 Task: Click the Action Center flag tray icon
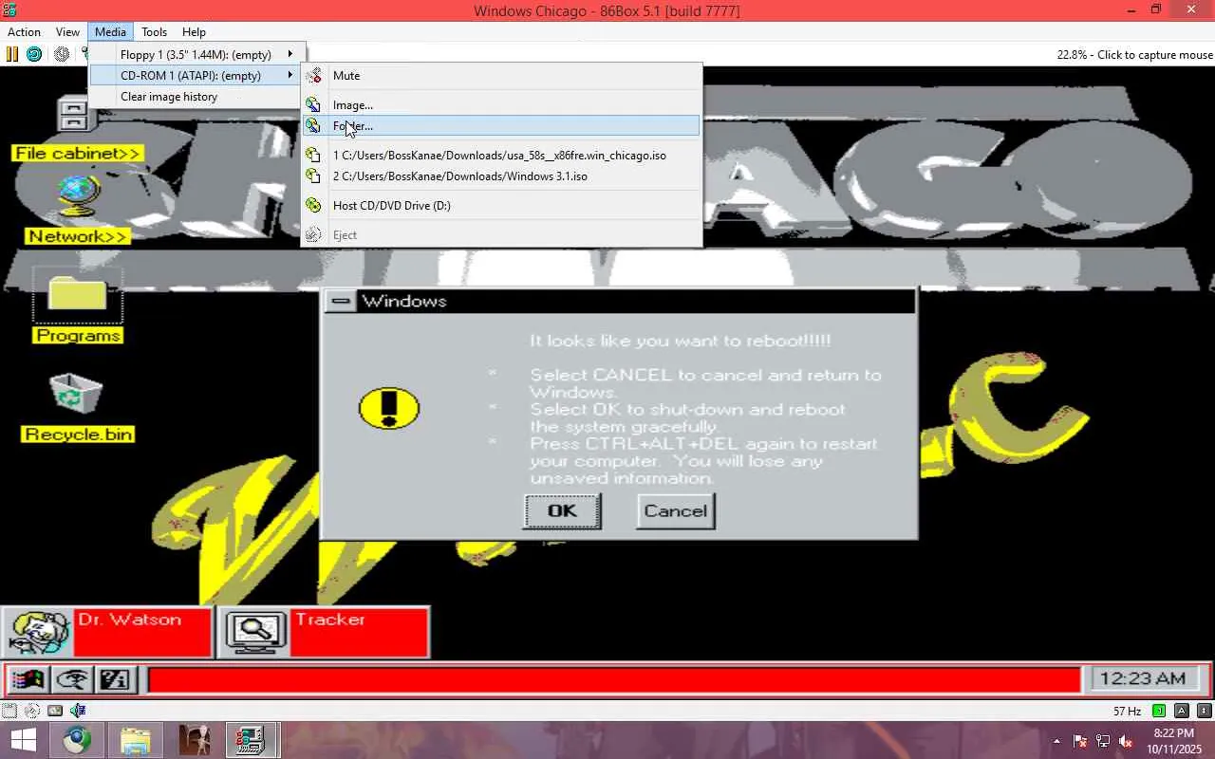(1080, 741)
